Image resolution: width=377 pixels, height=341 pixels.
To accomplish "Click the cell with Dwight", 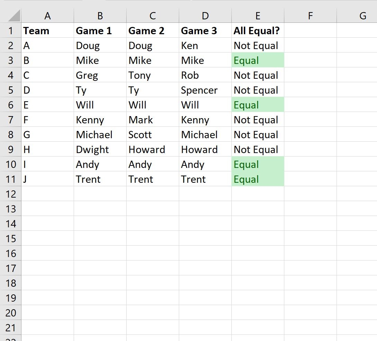I will 100,149.
